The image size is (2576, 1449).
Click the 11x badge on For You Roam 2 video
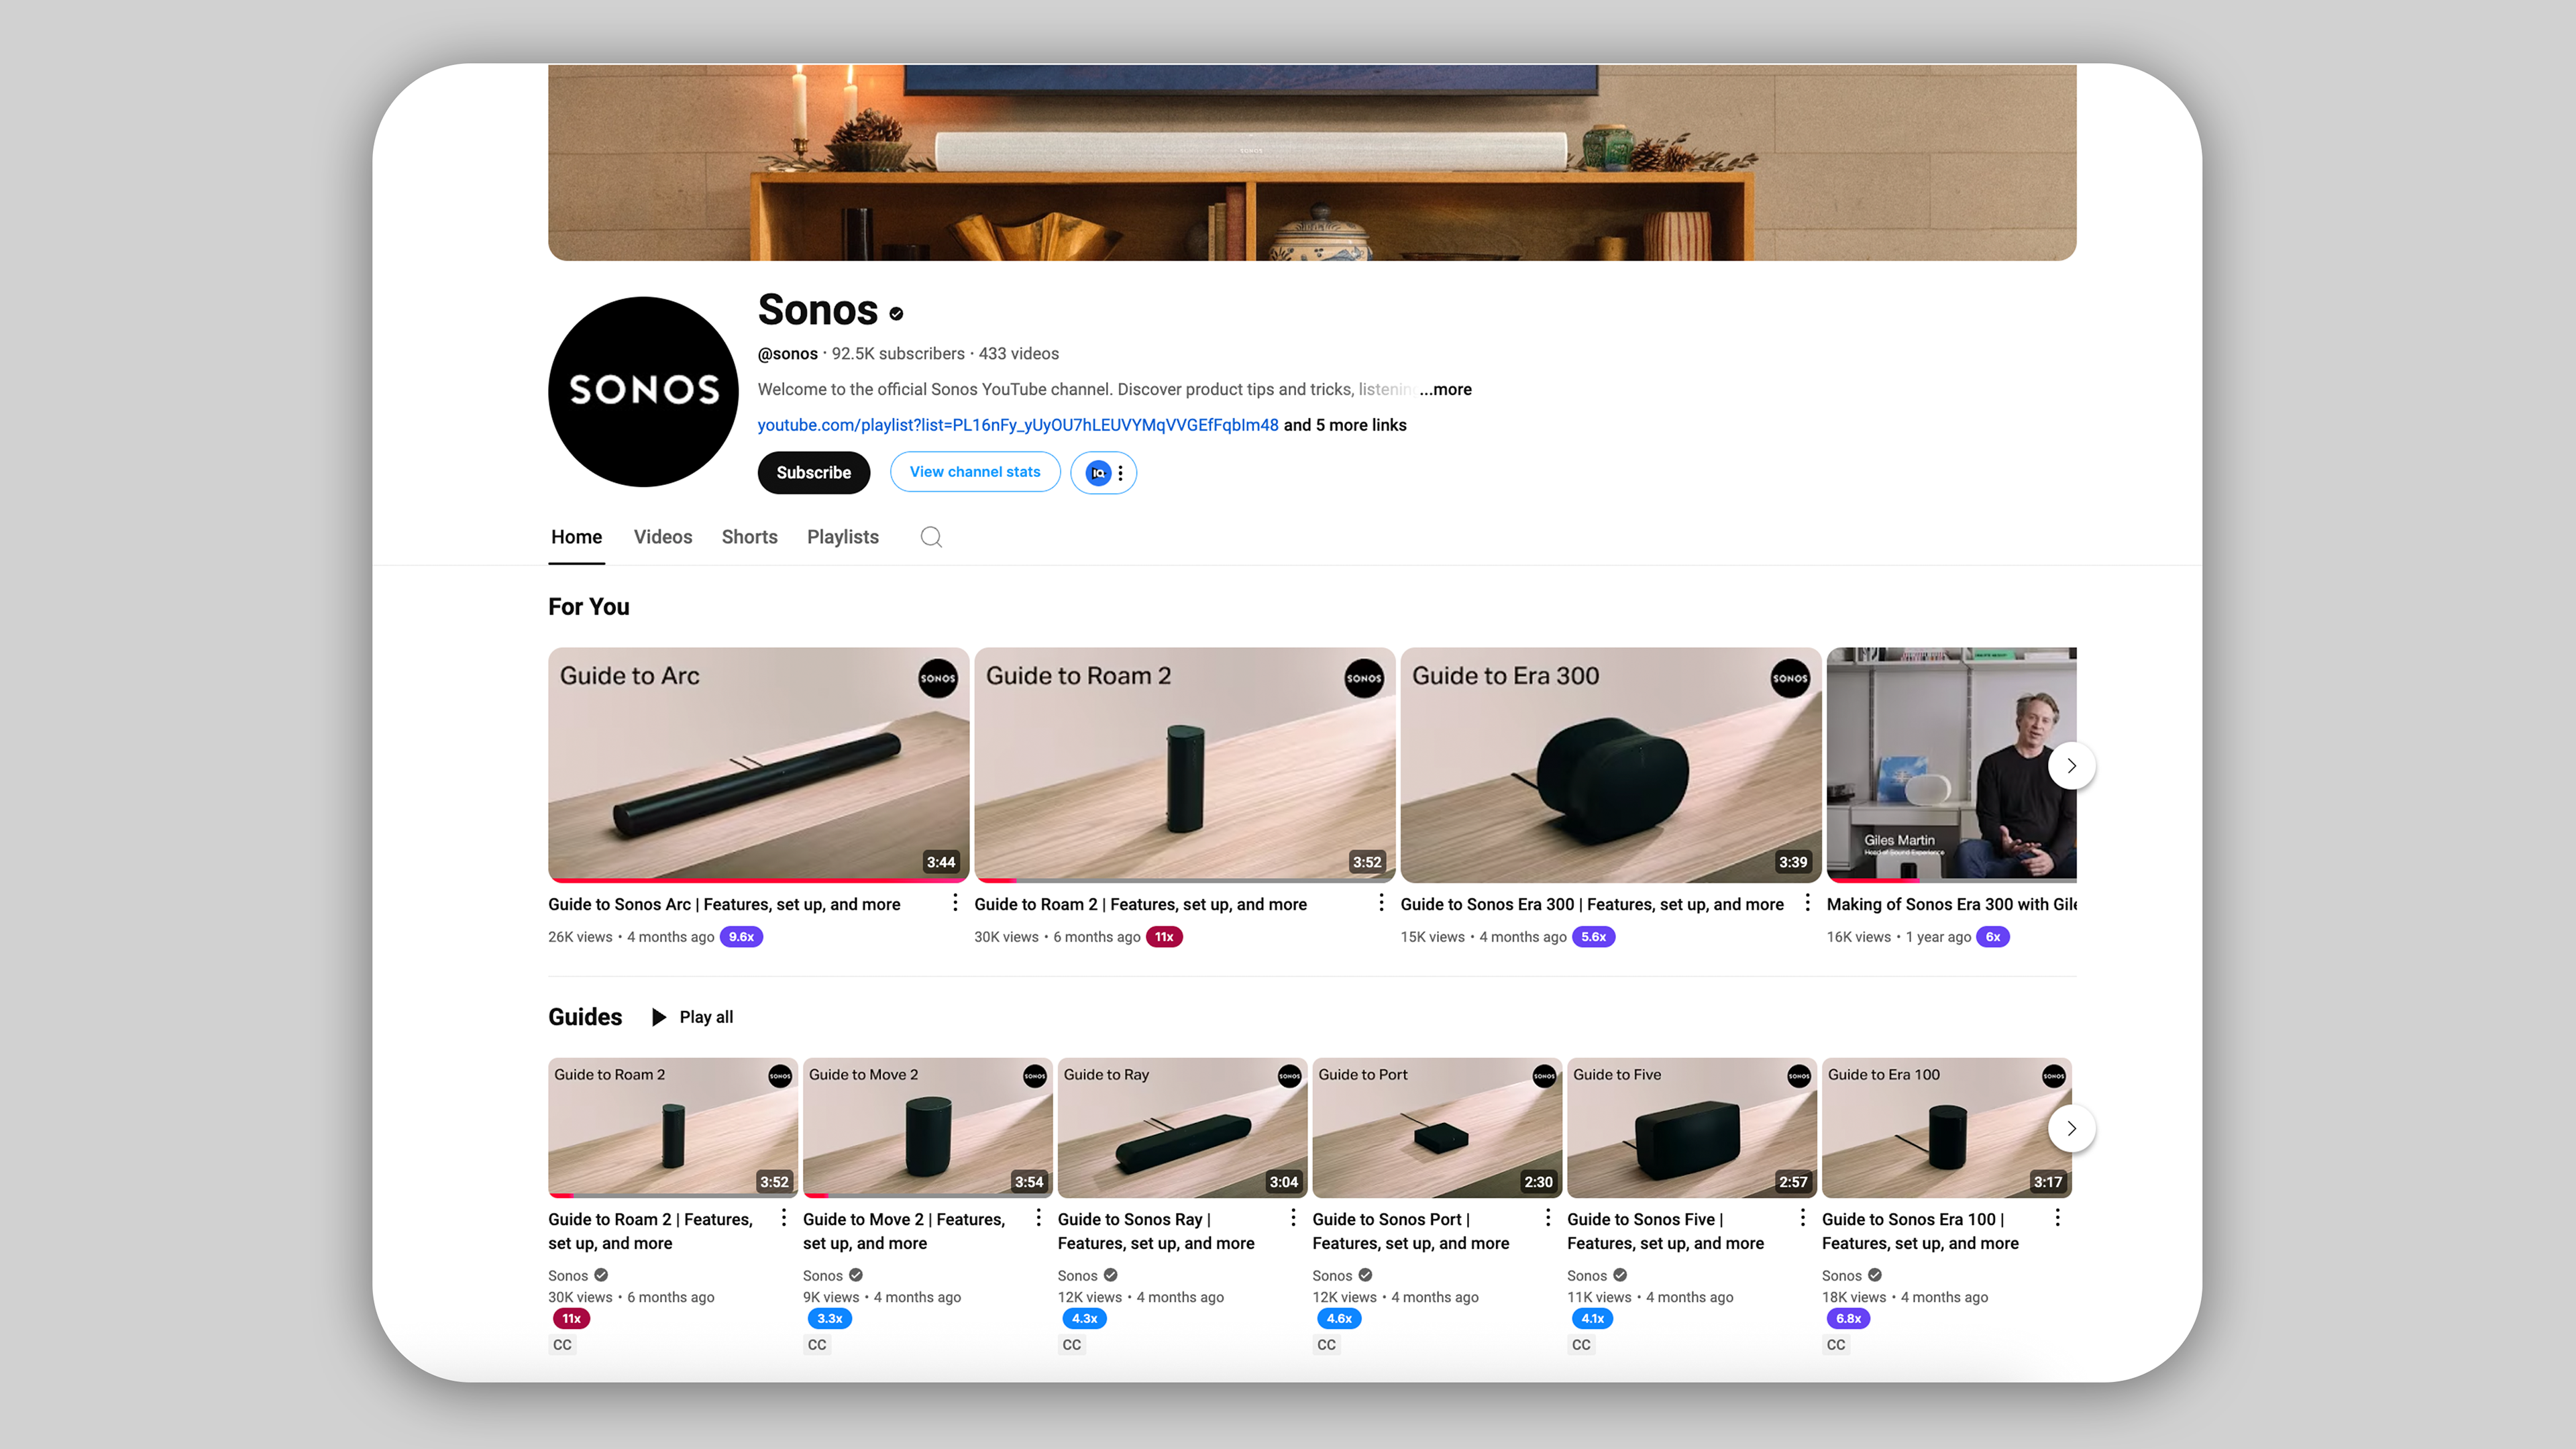(x=1164, y=937)
